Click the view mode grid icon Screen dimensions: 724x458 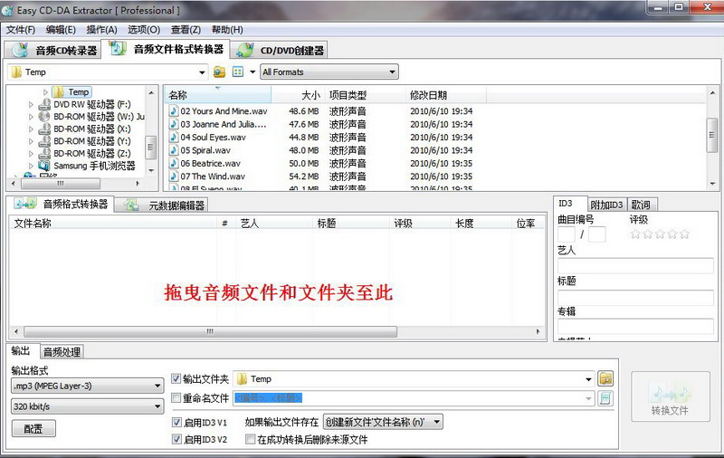click(238, 72)
